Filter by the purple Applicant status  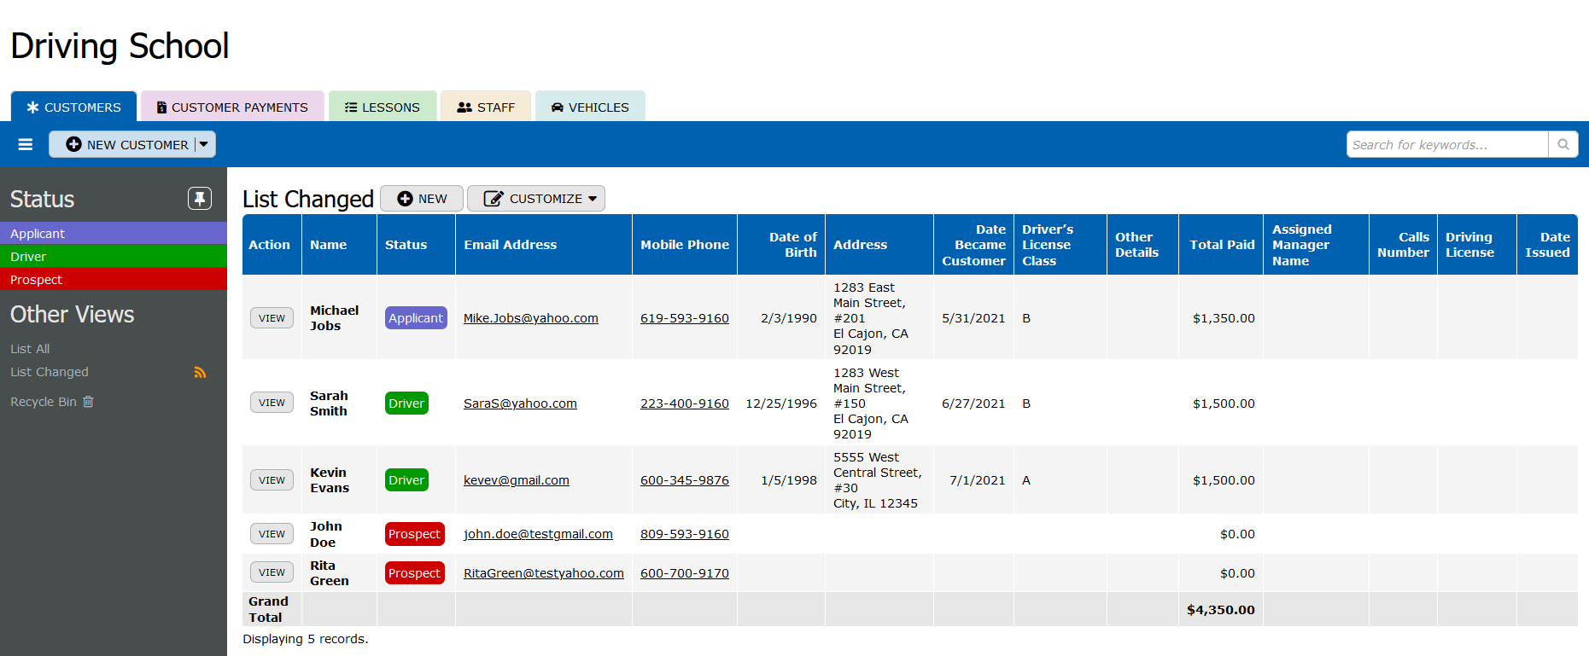[113, 234]
